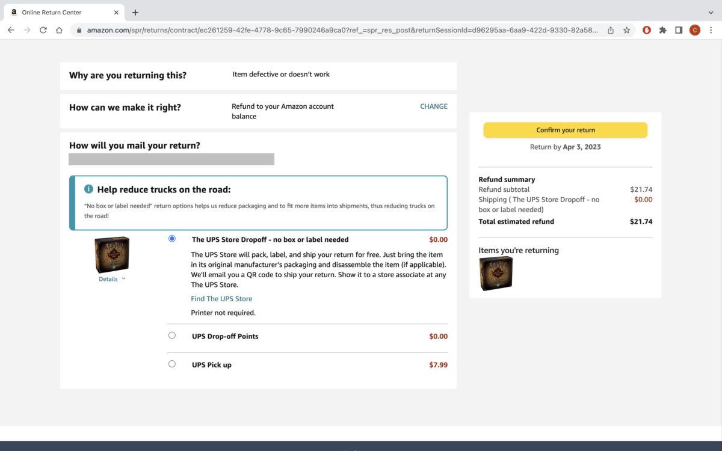Screen dimensions: 722x451
Task: Open the profile avatar 'C'
Action: tap(695, 30)
